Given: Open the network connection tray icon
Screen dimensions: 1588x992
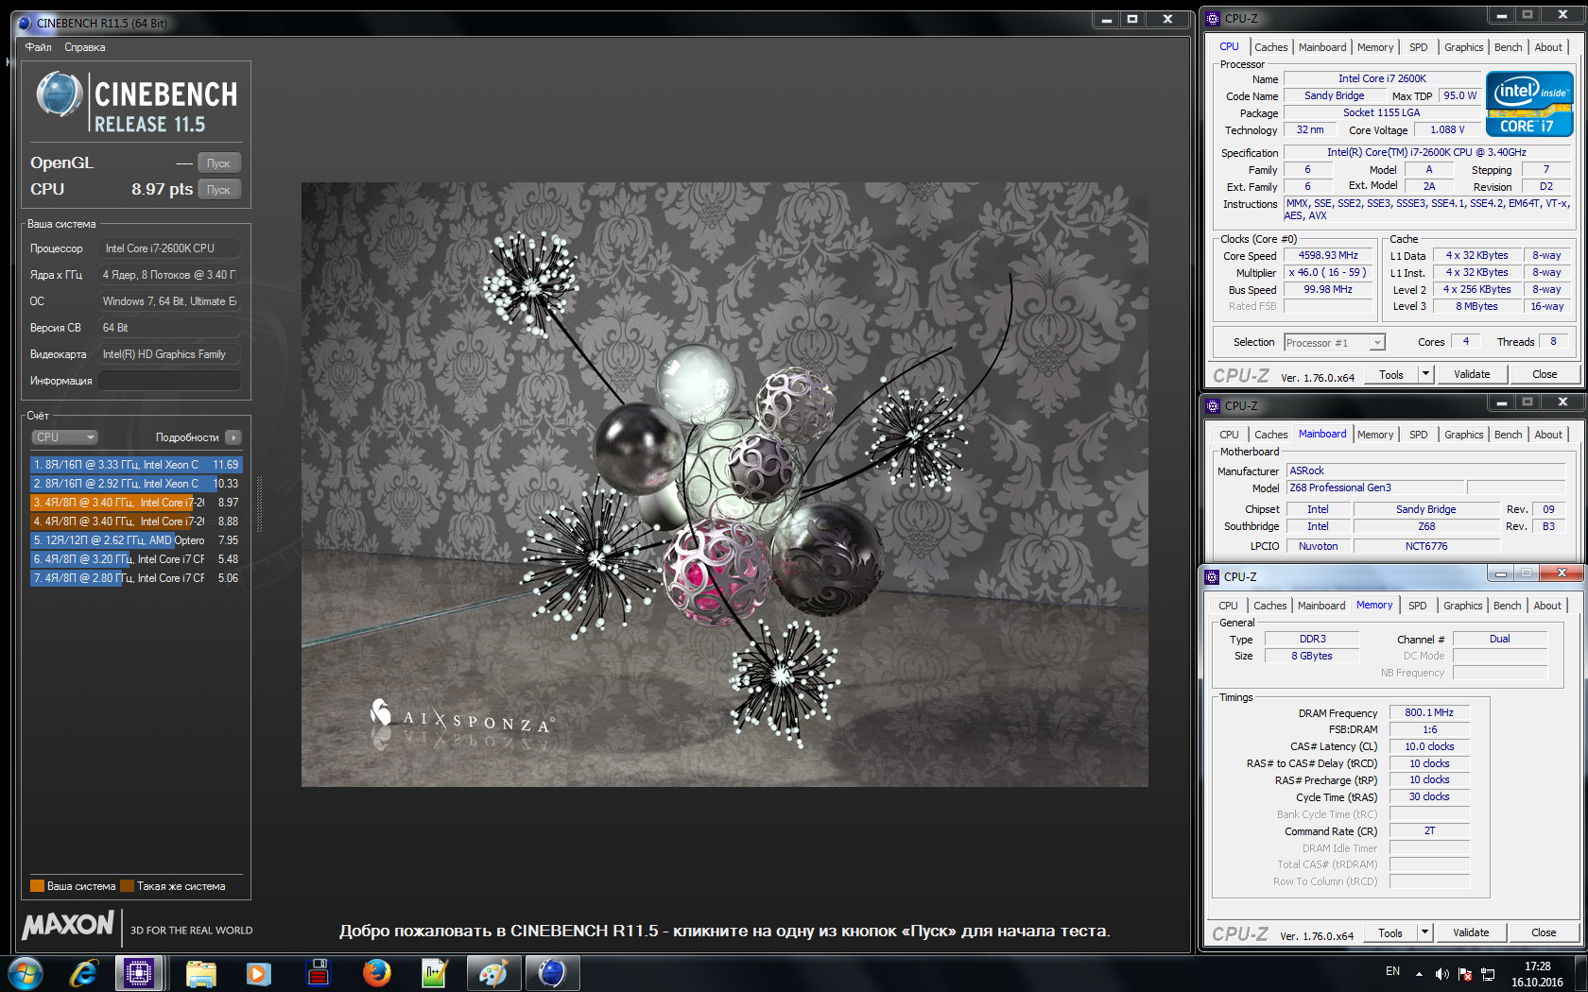Looking at the screenshot, I should [x=1488, y=973].
